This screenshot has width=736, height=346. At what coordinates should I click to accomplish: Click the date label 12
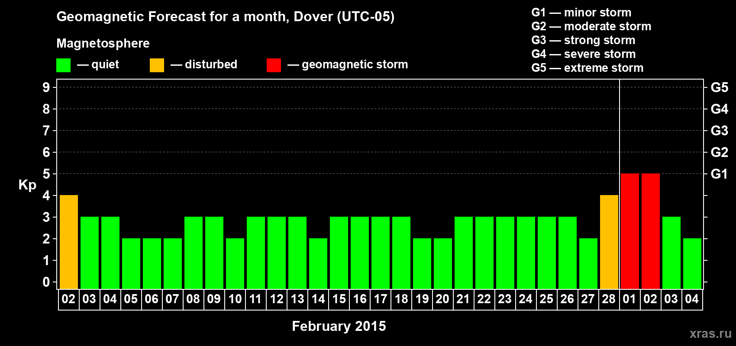click(x=276, y=299)
